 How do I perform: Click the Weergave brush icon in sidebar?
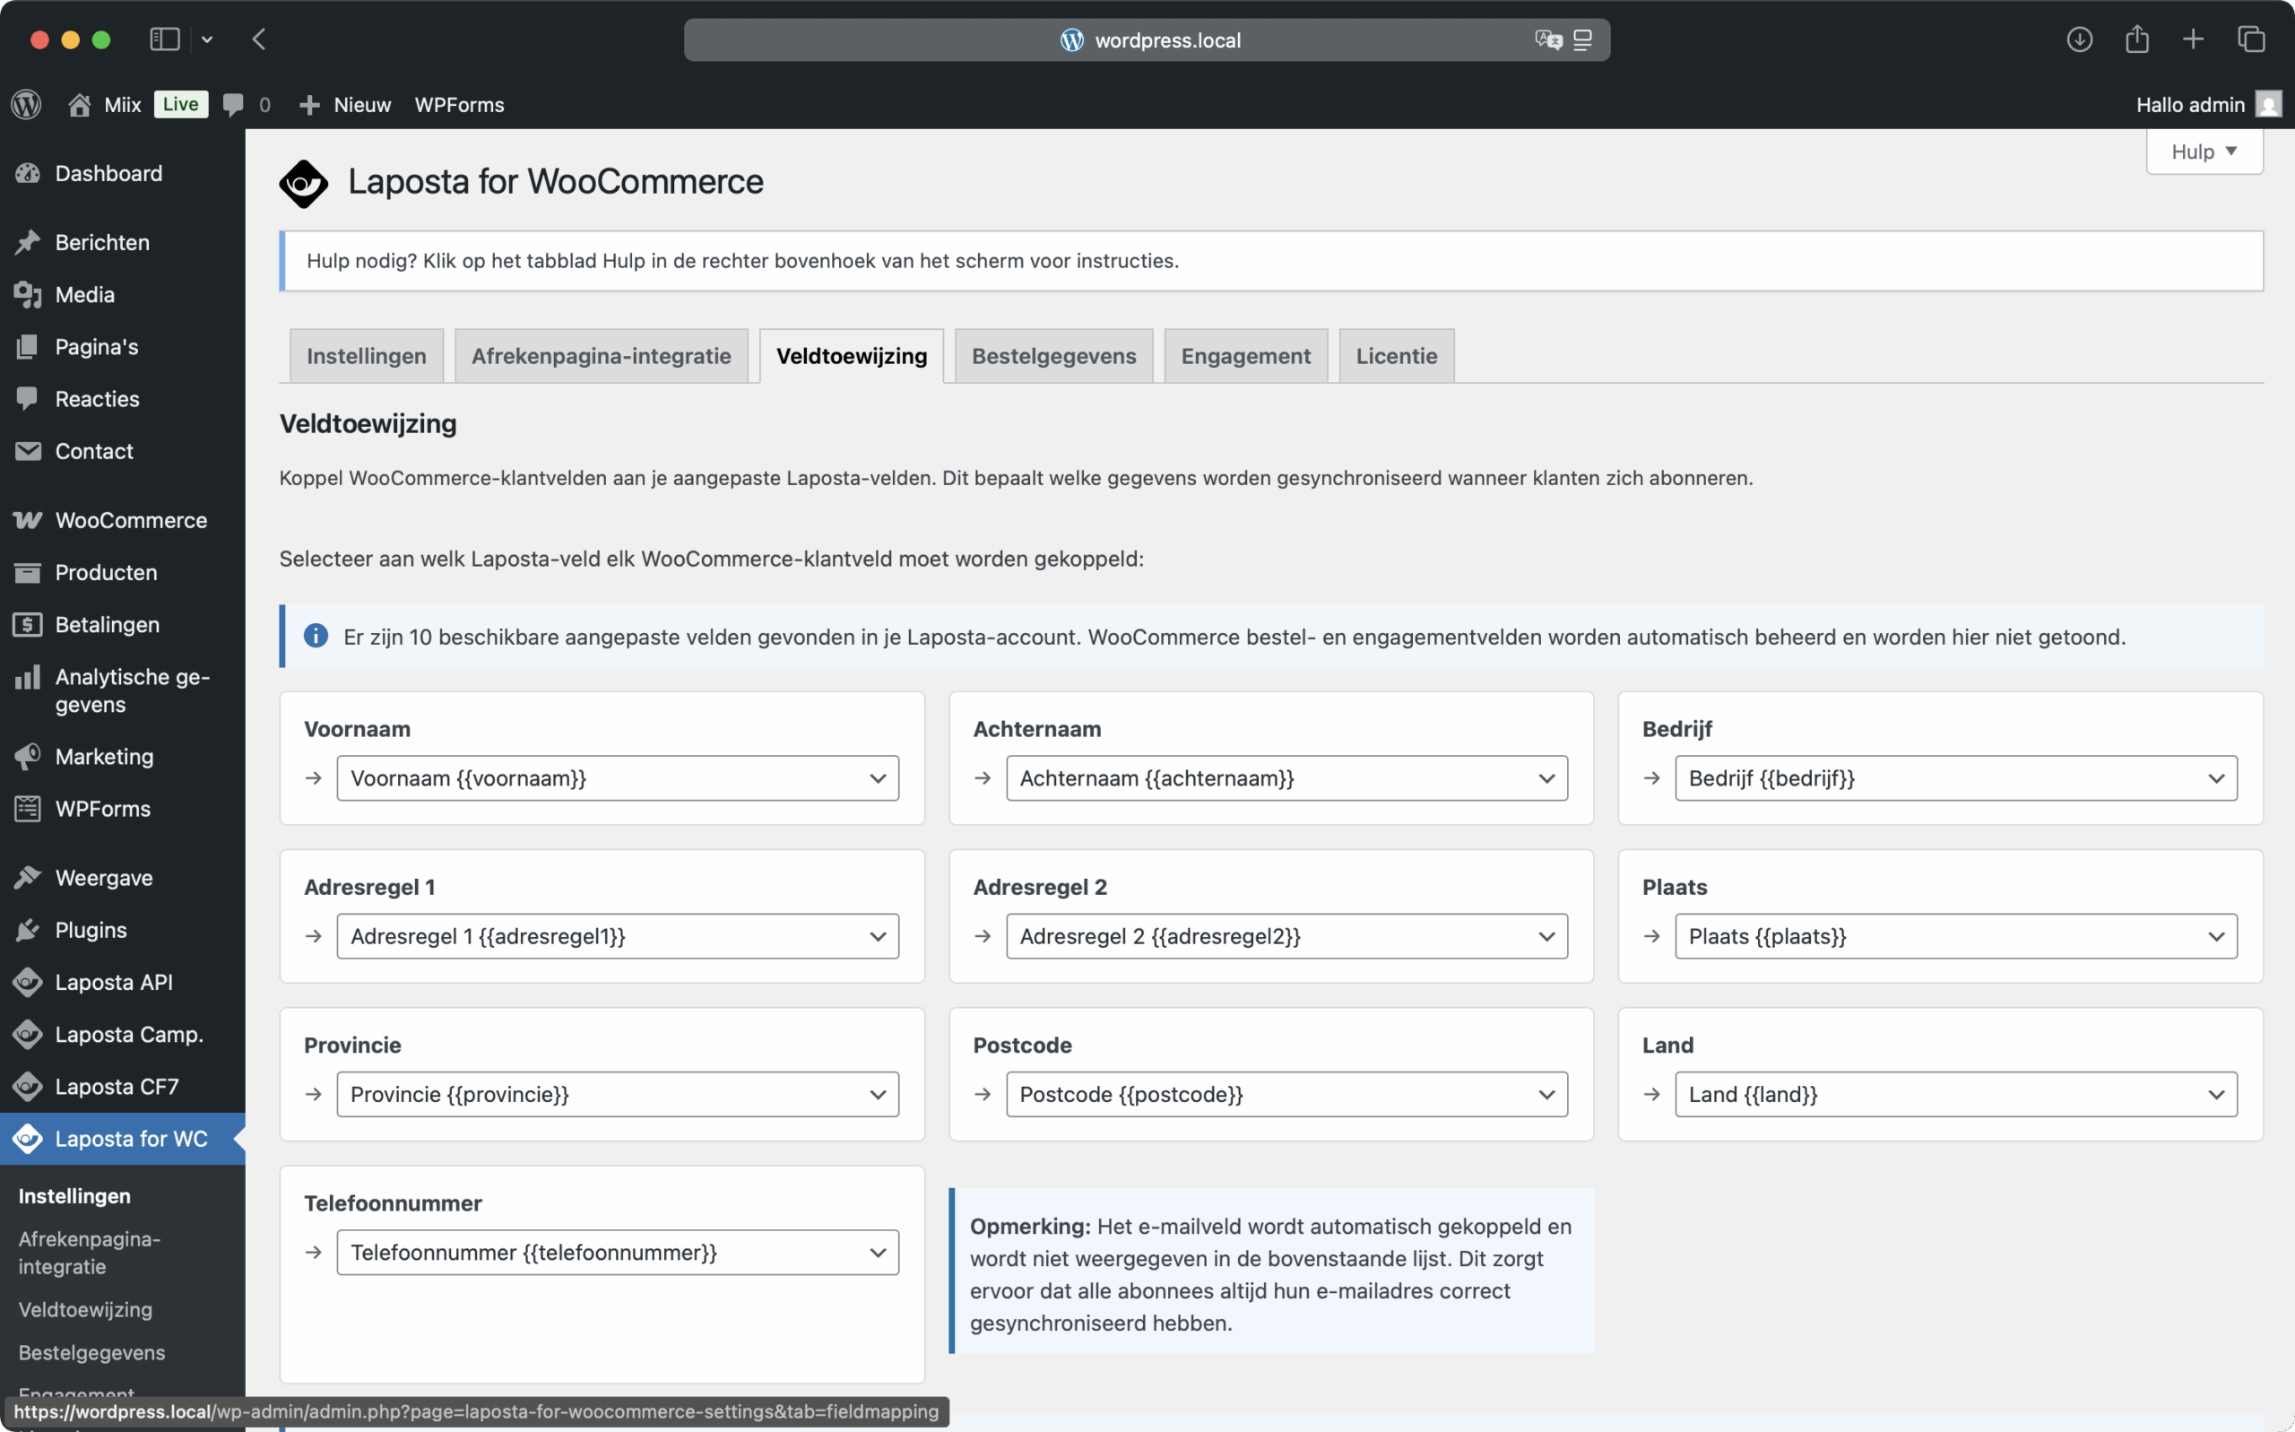28,877
